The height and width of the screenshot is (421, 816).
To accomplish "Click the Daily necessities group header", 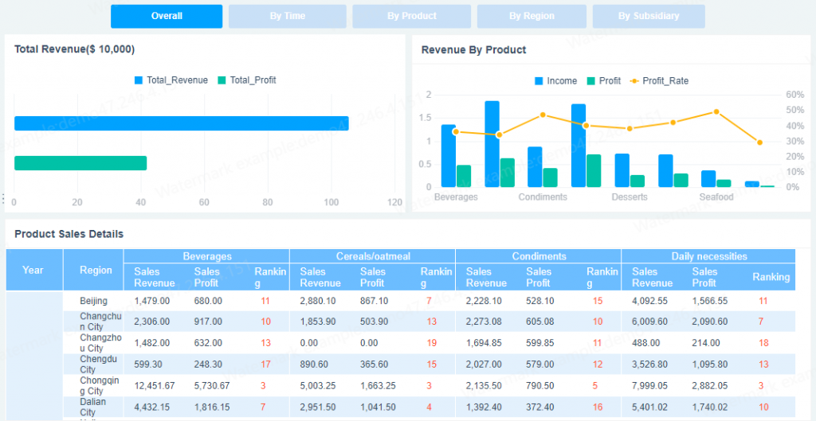I will [708, 256].
